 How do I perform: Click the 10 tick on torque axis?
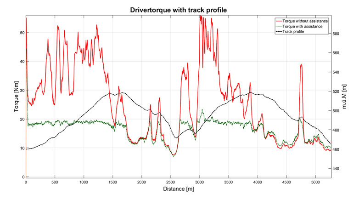[x=20, y=148]
